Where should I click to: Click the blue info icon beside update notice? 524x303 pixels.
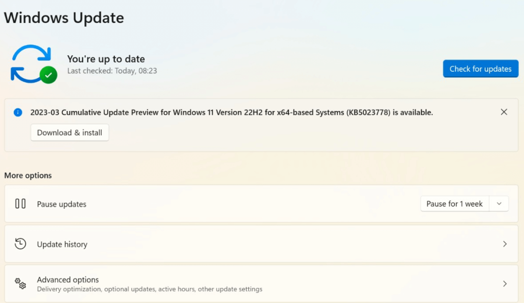pos(18,112)
